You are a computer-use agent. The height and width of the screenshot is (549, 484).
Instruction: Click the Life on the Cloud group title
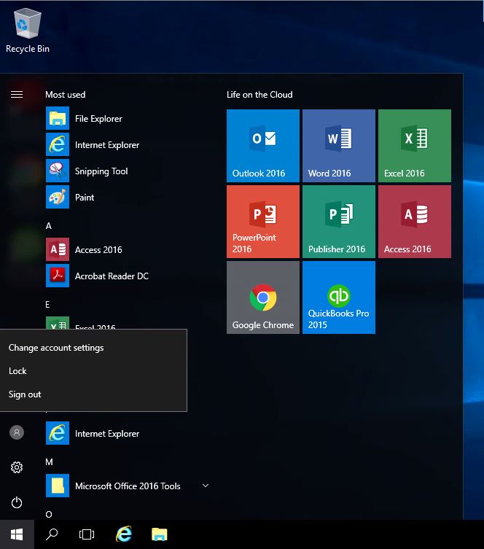pyautogui.click(x=259, y=95)
